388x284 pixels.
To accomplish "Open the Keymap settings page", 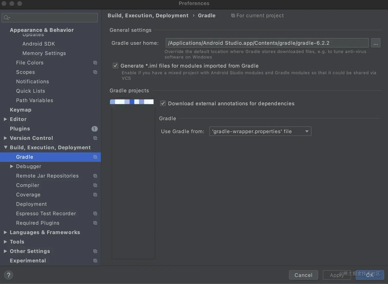I will tap(21, 110).
